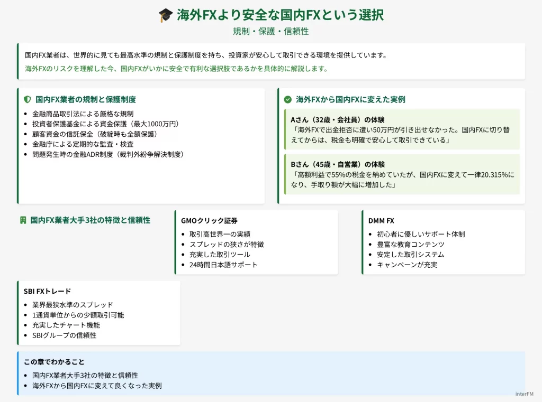Click the bullet 業界最狭水準のスプレッド
The width and height of the screenshot is (542, 402).
(x=73, y=305)
